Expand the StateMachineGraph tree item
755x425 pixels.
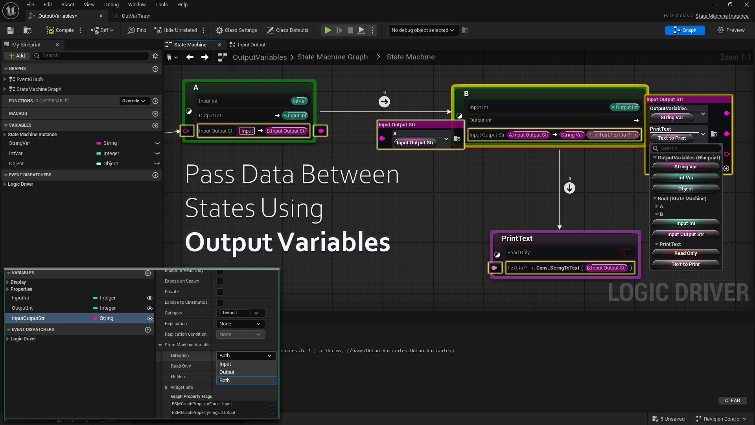pyautogui.click(x=5, y=89)
